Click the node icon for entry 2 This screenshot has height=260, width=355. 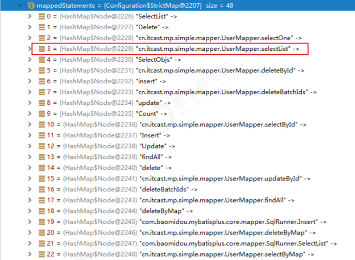(x=42, y=38)
